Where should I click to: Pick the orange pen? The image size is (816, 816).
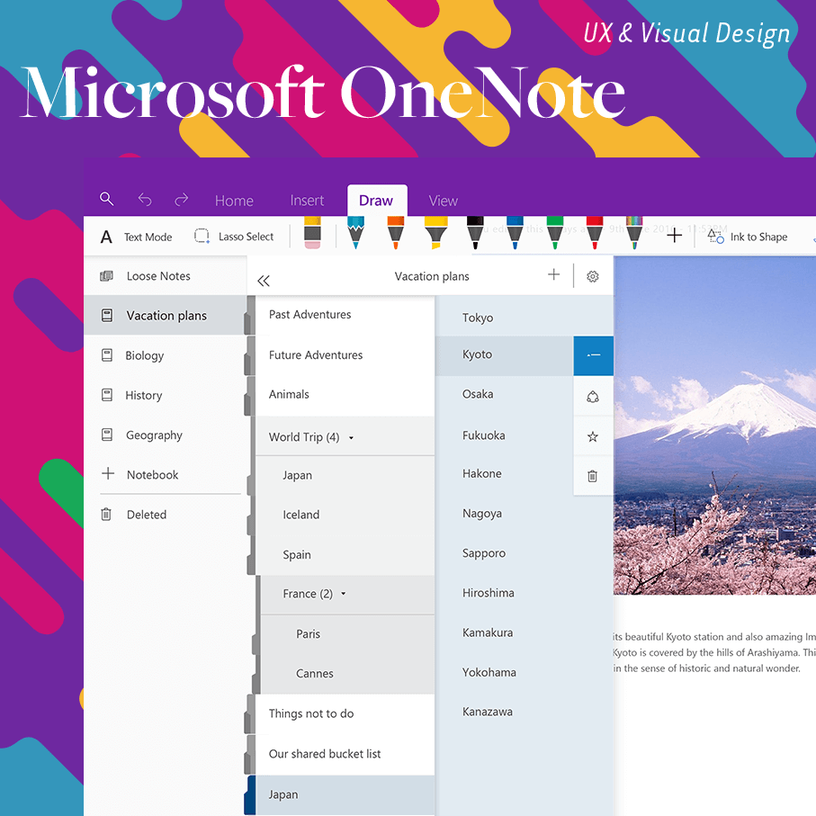click(396, 233)
